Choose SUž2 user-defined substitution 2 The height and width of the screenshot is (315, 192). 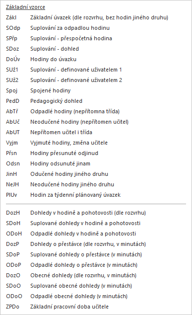(64, 80)
